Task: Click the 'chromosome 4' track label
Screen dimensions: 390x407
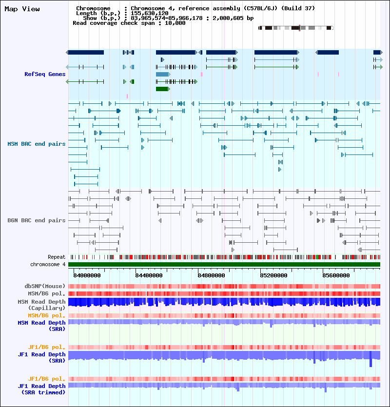Action: [48, 264]
